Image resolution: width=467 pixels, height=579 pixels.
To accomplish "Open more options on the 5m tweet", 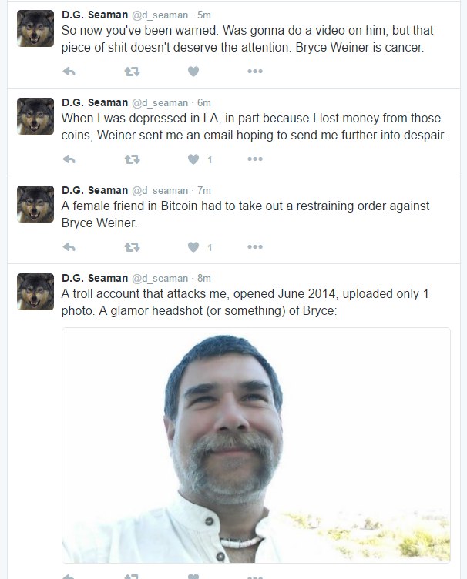I will [x=255, y=72].
